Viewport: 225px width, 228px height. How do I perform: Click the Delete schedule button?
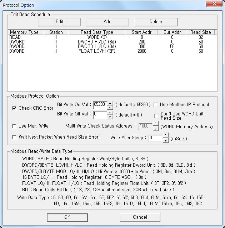pyautogui.click(x=155, y=21)
